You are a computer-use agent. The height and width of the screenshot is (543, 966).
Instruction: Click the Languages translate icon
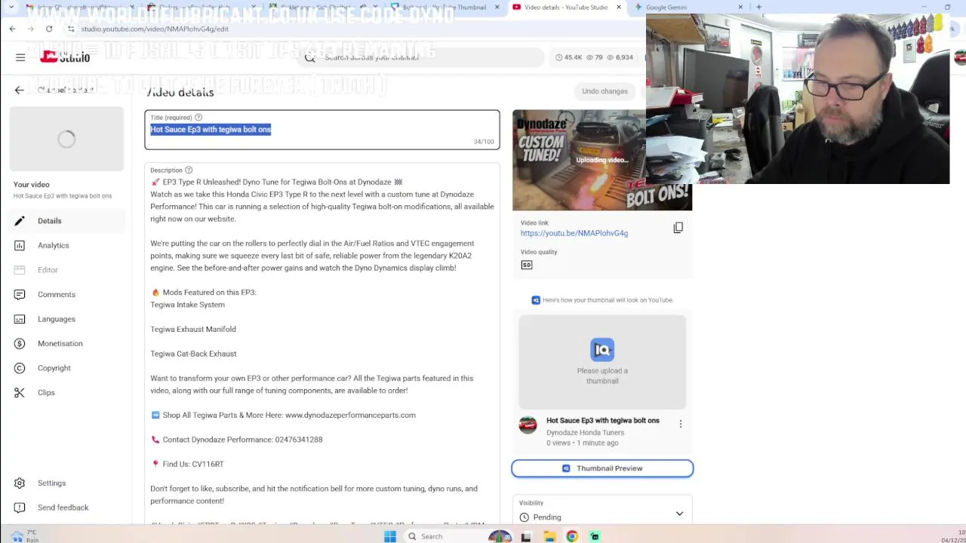20,319
